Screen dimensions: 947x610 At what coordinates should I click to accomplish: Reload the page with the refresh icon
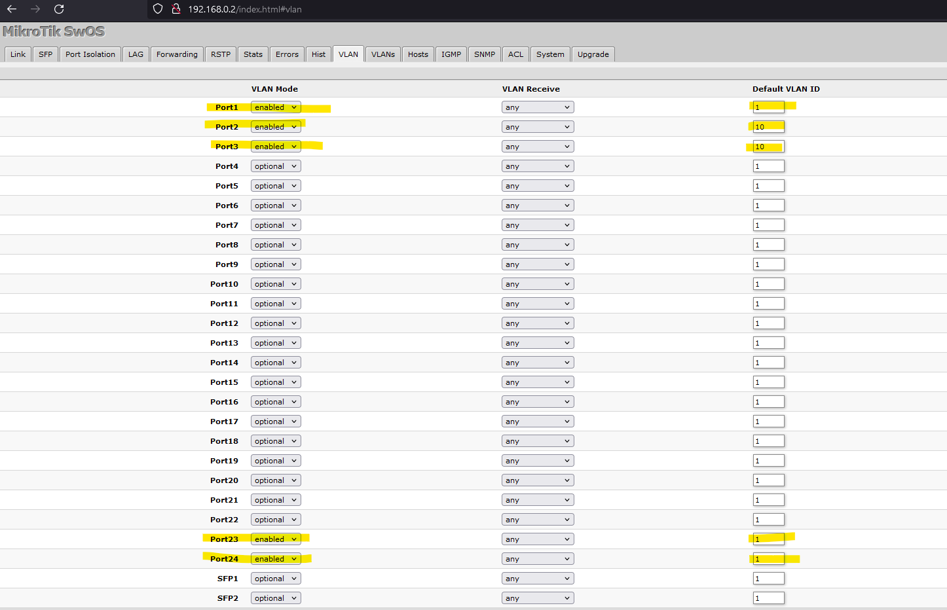pos(59,9)
